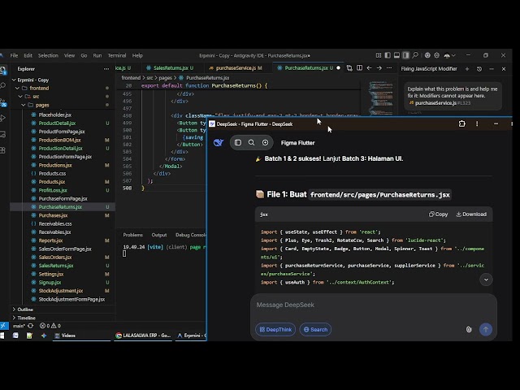Image resolution: width=520 pixels, height=390 pixels.
Task: Open the File menu
Action: [14, 55]
